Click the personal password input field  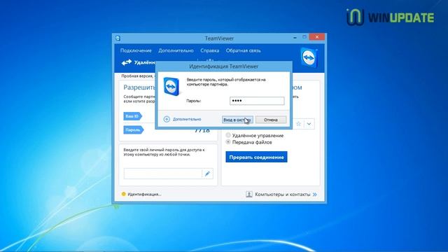tap(163, 174)
